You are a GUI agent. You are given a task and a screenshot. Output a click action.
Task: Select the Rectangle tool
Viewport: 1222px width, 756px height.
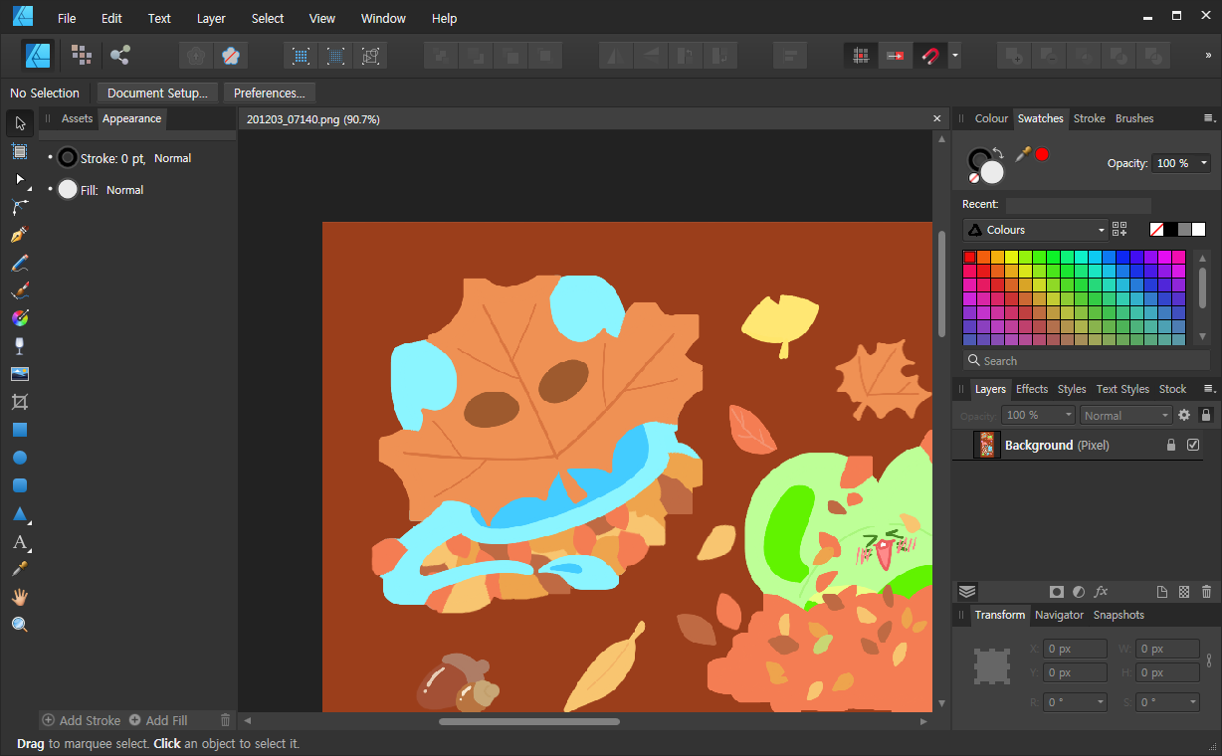tap(20, 430)
